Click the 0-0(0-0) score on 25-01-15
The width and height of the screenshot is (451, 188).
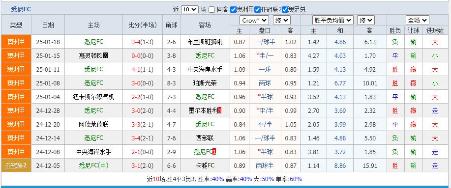tap(142, 55)
